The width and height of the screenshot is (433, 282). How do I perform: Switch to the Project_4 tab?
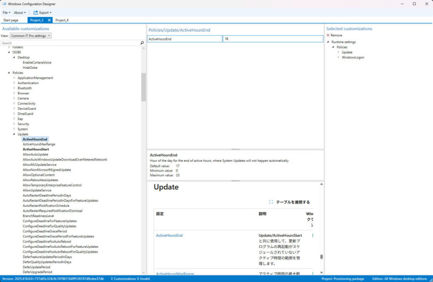coord(62,20)
